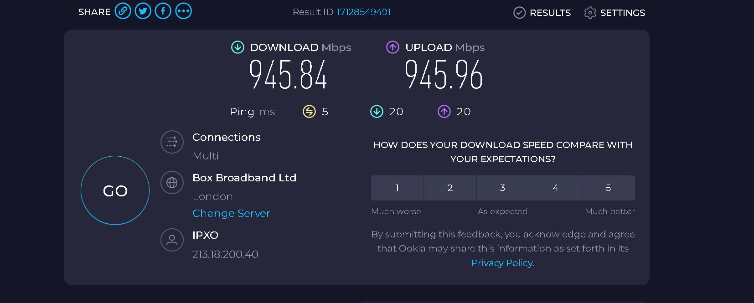Click the Connections multi icon
This screenshot has height=303, width=754.
point(172,142)
